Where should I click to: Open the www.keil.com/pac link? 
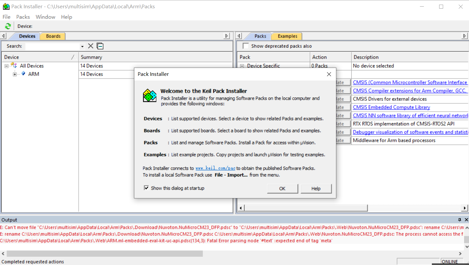click(x=215, y=168)
